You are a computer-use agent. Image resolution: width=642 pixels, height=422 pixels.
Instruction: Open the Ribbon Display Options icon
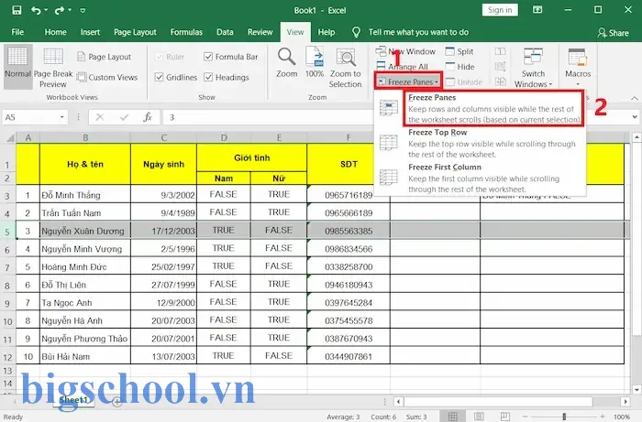pos(537,10)
